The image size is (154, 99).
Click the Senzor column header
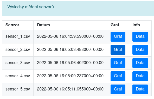(x=18, y=25)
